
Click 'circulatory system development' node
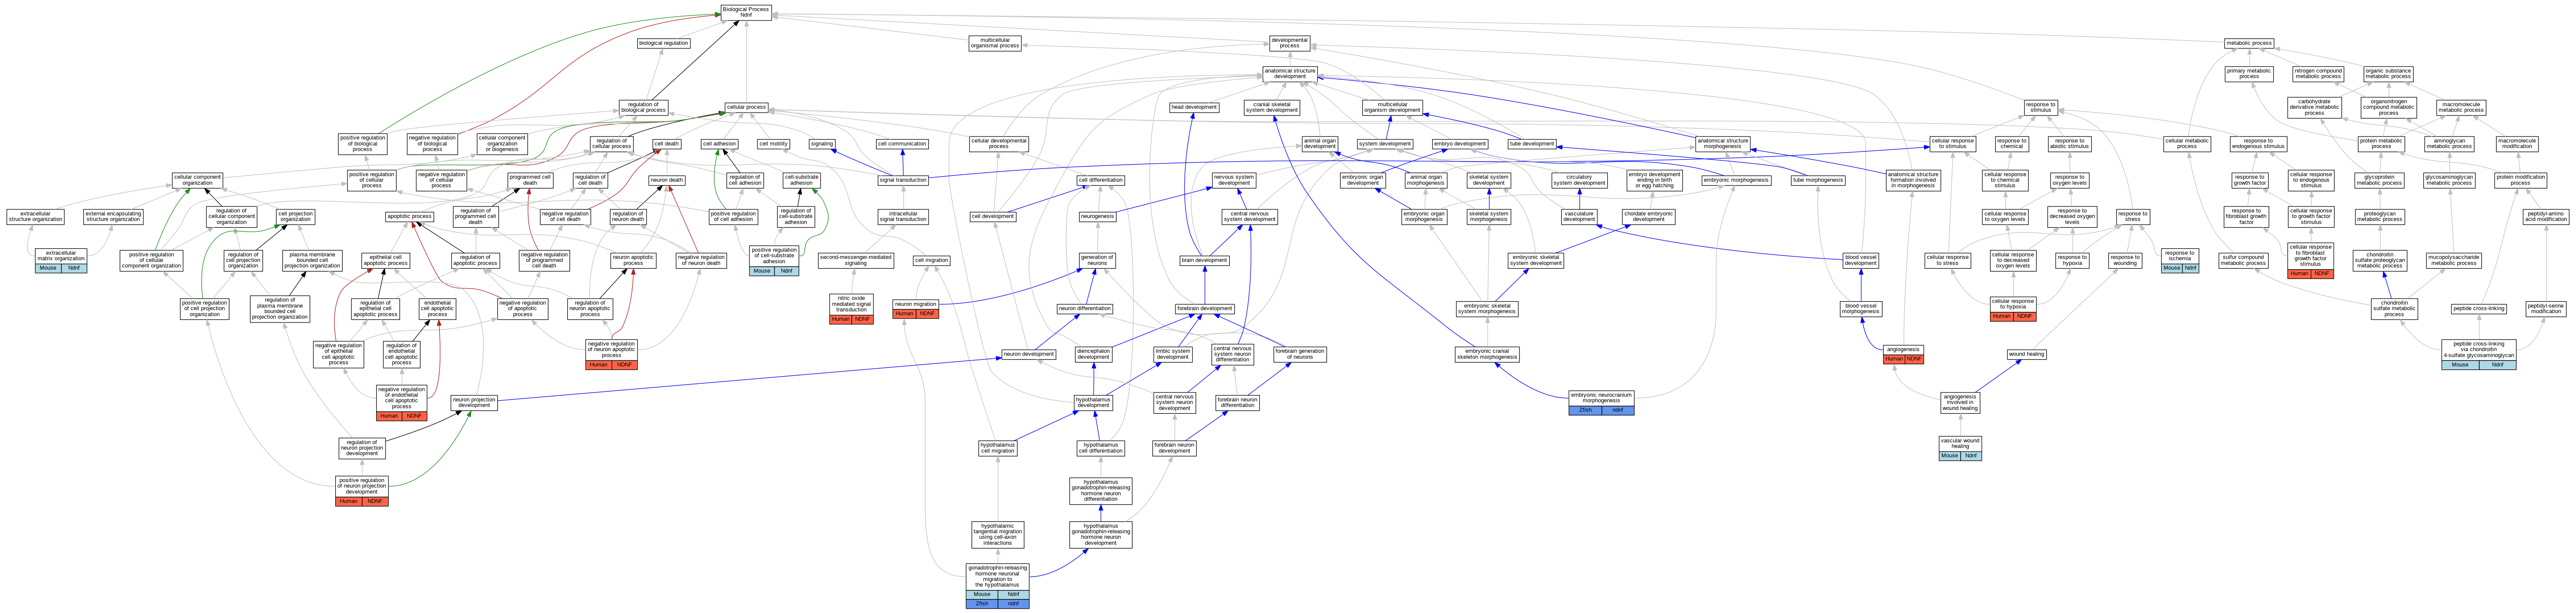pyautogui.click(x=1579, y=180)
